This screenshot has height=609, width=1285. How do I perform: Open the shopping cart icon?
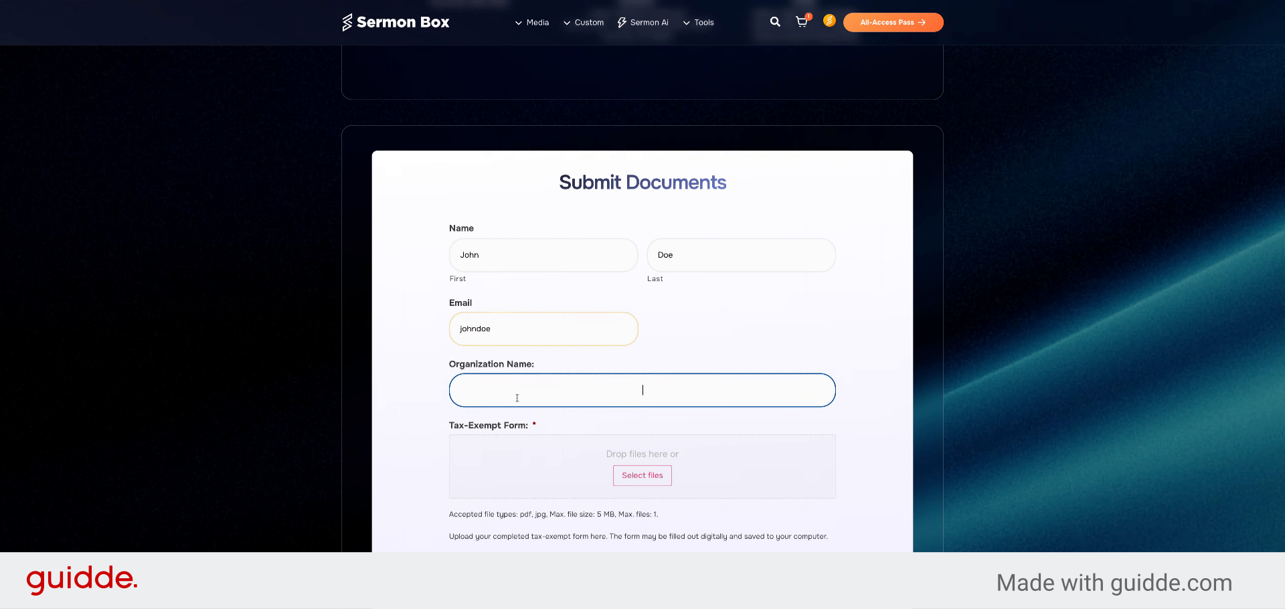pyautogui.click(x=802, y=22)
